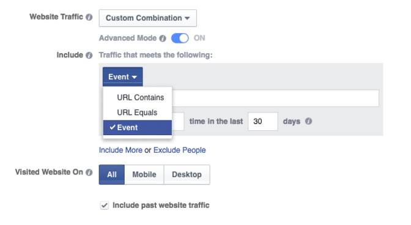Viewport: 411px width, 225px height.
Task: Select the checked Event menu option
Action: (x=138, y=128)
